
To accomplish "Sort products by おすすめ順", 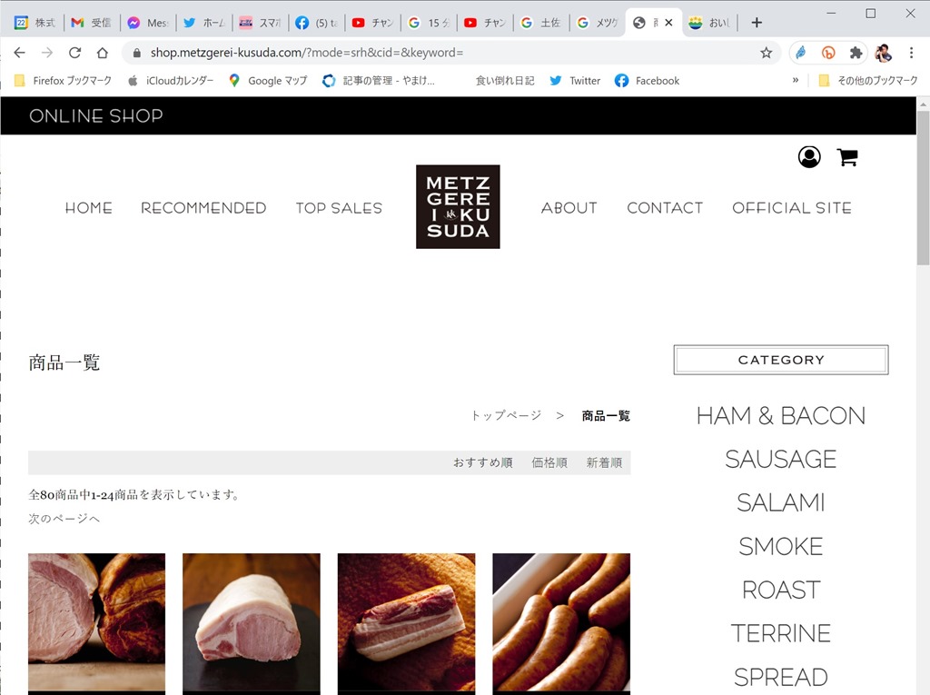I will (483, 463).
